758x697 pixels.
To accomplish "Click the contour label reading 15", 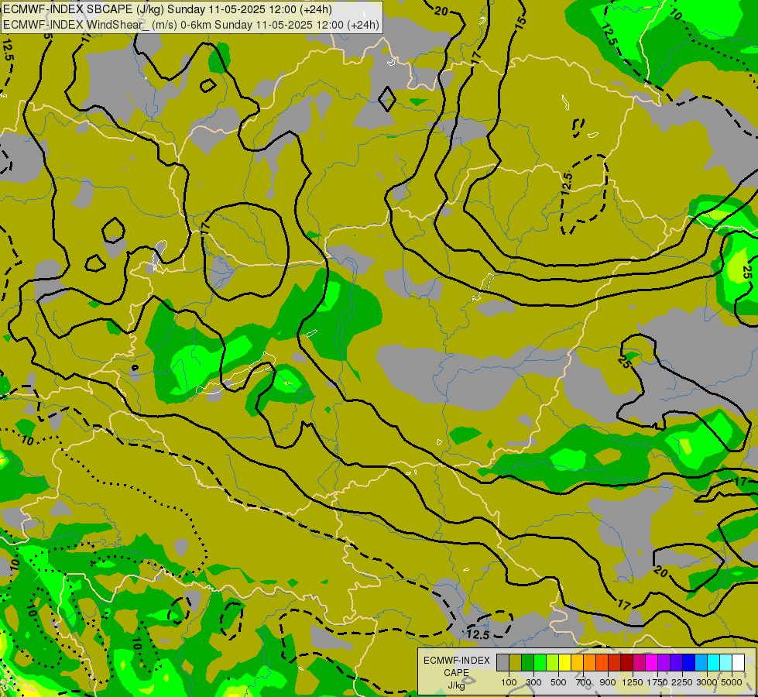I will (x=520, y=23).
